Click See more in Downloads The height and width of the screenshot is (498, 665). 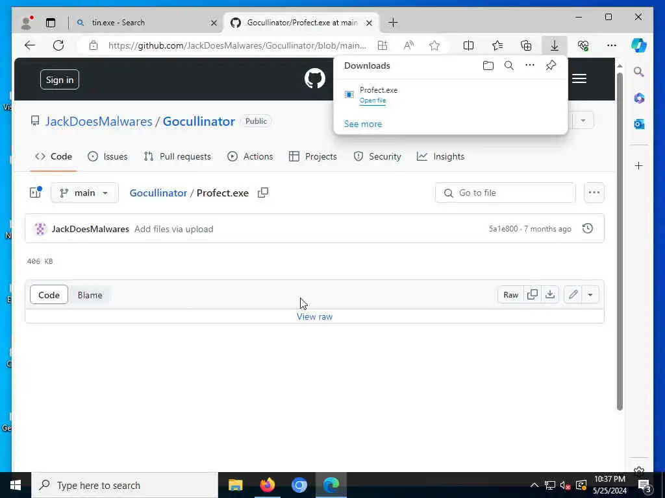[x=363, y=124]
